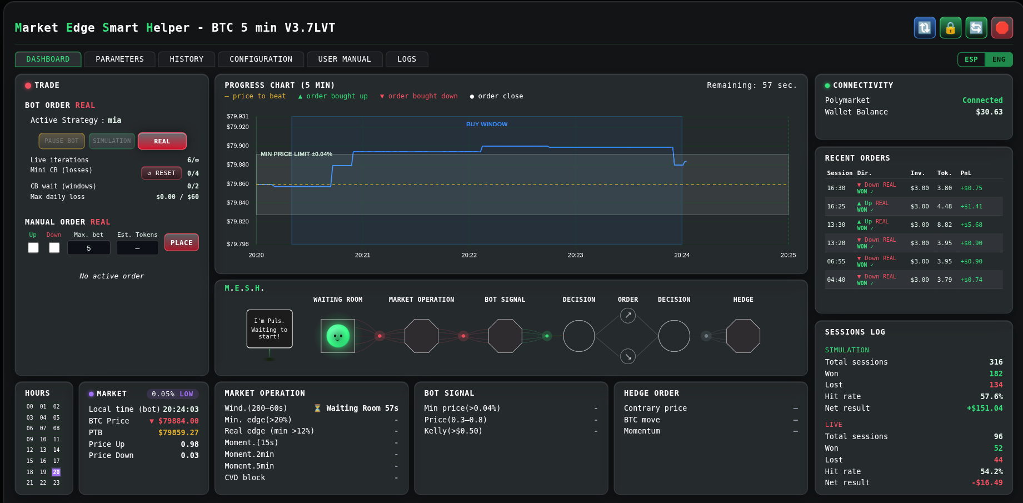Check the Down direction checkbox
Image resolution: width=1023 pixels, height=503 pixels.
tap(54, 248)
